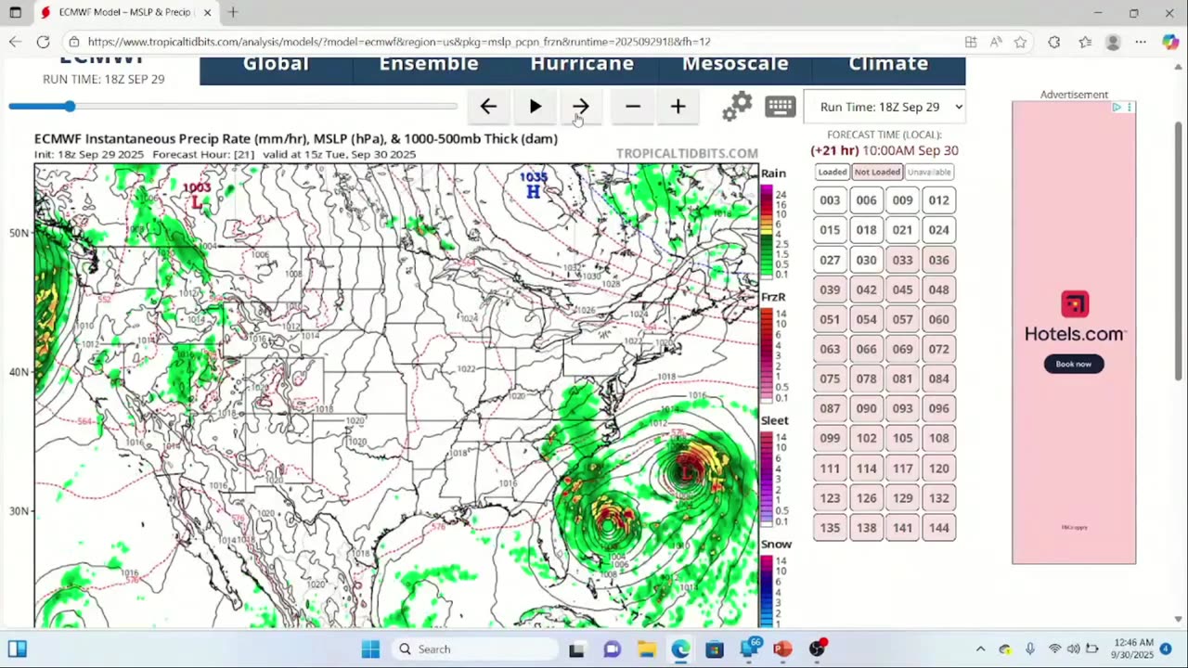Refresh the browser page
Viewport: 1188px width, 668px height.
43,42
